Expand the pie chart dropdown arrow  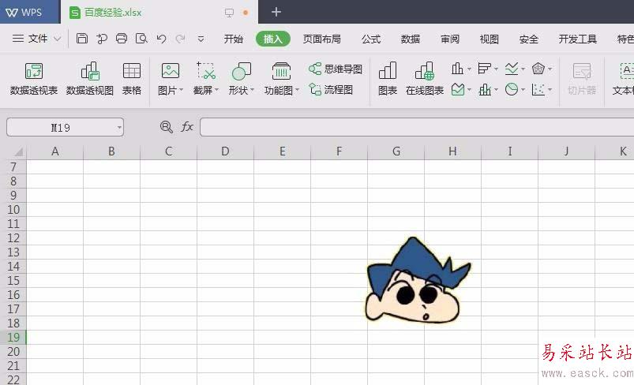coord(523,89)
